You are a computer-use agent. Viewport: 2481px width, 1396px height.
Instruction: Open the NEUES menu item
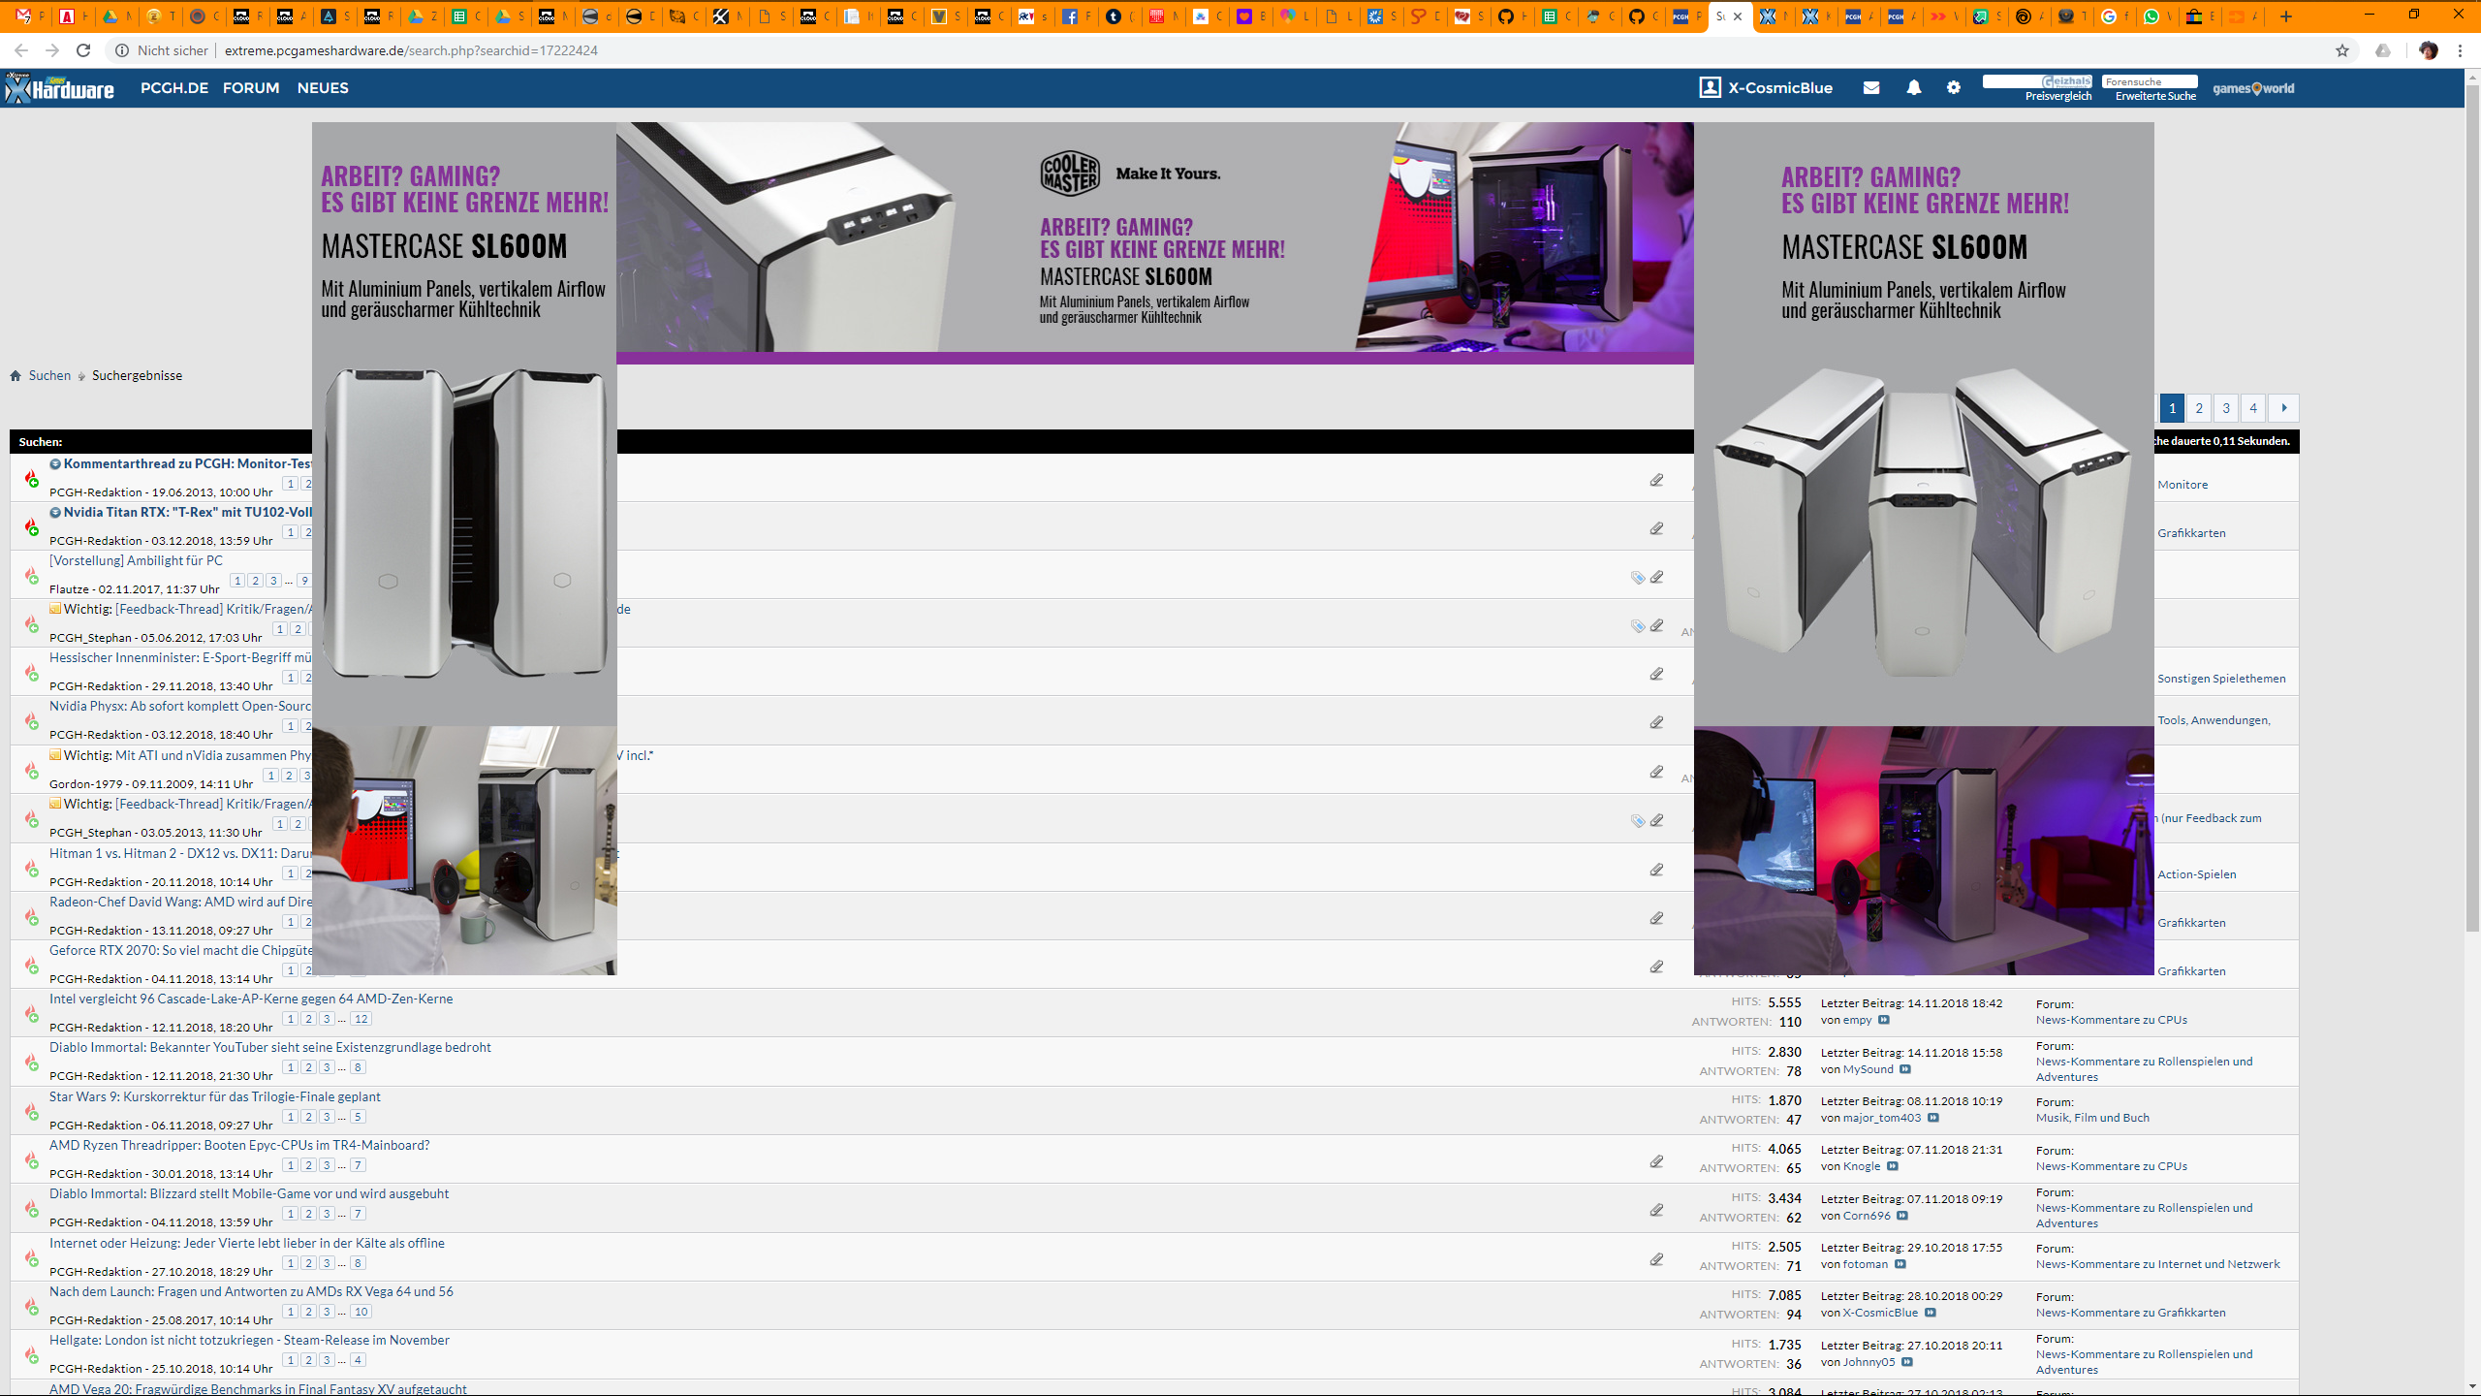point(323,87)
